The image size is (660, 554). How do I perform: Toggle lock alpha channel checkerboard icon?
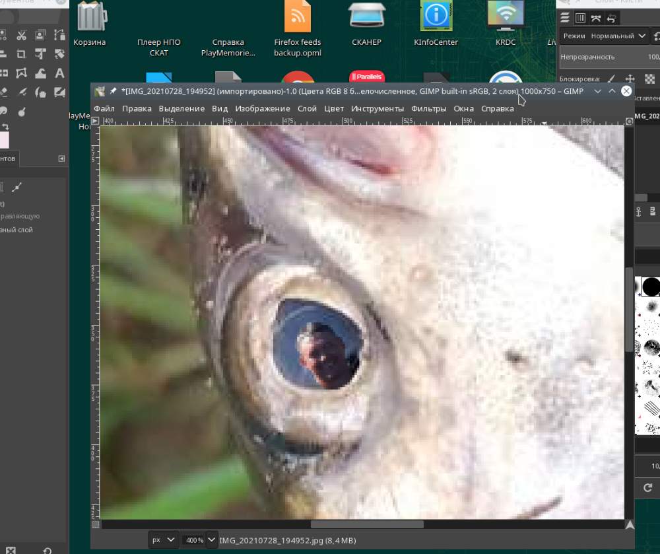[649, 79]
